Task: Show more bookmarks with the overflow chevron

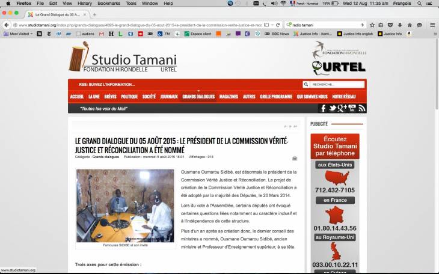Action: click(435, 34)
